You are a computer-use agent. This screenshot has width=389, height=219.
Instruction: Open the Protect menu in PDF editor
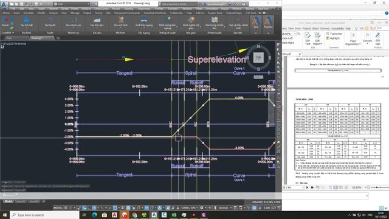pyautogui.click(x=306, y=29)
